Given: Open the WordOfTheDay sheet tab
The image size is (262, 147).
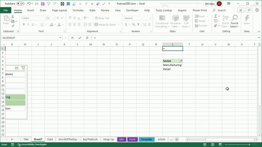Looking at the screenshot, I should tap(68, 139).
